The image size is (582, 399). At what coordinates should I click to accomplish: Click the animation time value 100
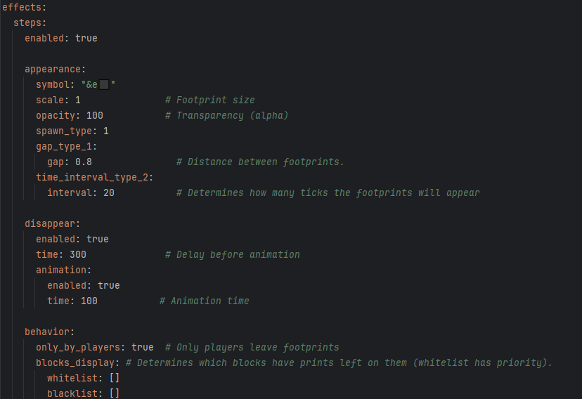(x=89, y=301)
